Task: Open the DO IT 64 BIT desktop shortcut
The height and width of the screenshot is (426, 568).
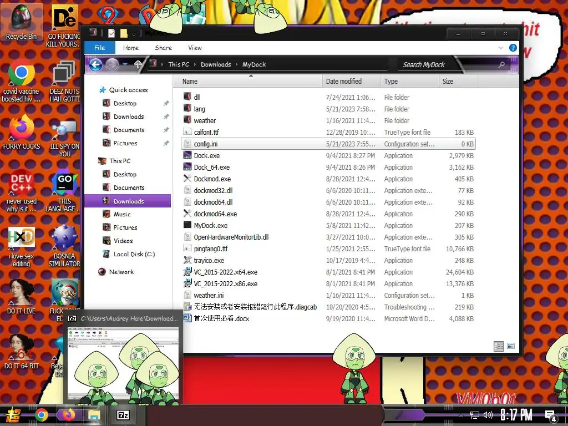Action: 22,352
